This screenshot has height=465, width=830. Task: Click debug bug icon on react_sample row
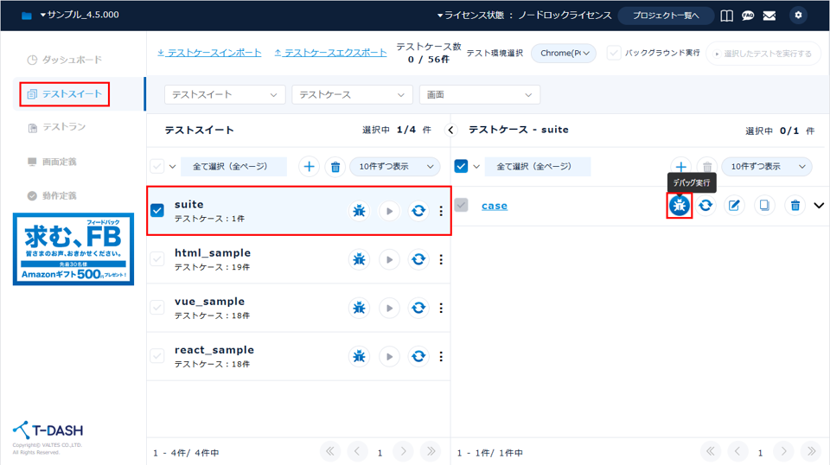[x=359, y=356]
